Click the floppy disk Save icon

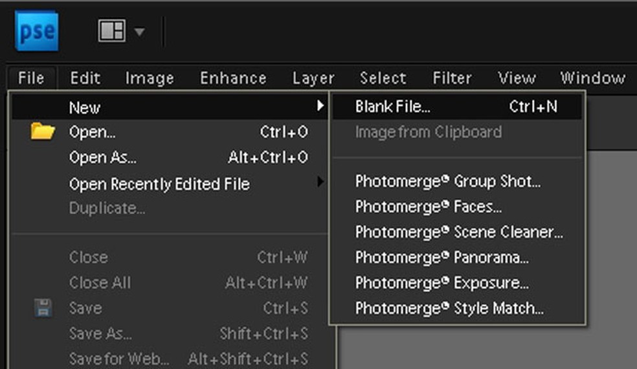pyautogui.click(x=43, y=308)
